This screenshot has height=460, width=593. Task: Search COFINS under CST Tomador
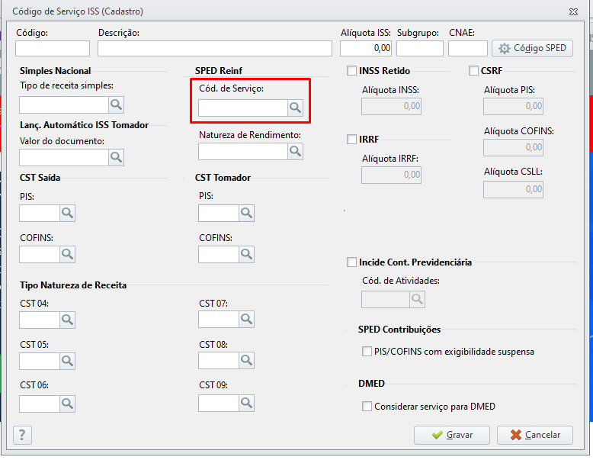point(246,254)
